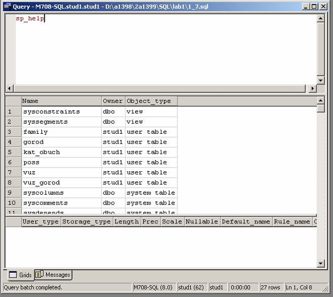Click the Query window title bar icon
The image size is (333, 297).
coord(6,6)
